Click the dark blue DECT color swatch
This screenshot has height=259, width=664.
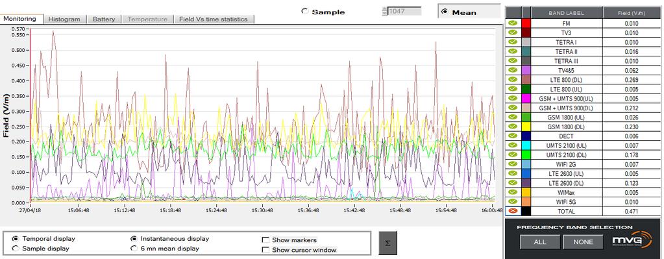526,136
